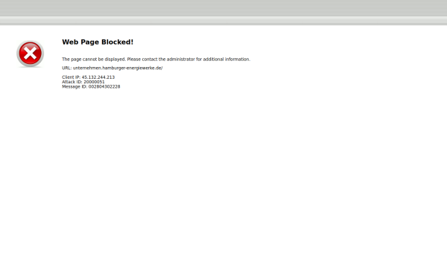
Task: Click the Client IP 45.132.244.213 text
Action: (89, 77)
